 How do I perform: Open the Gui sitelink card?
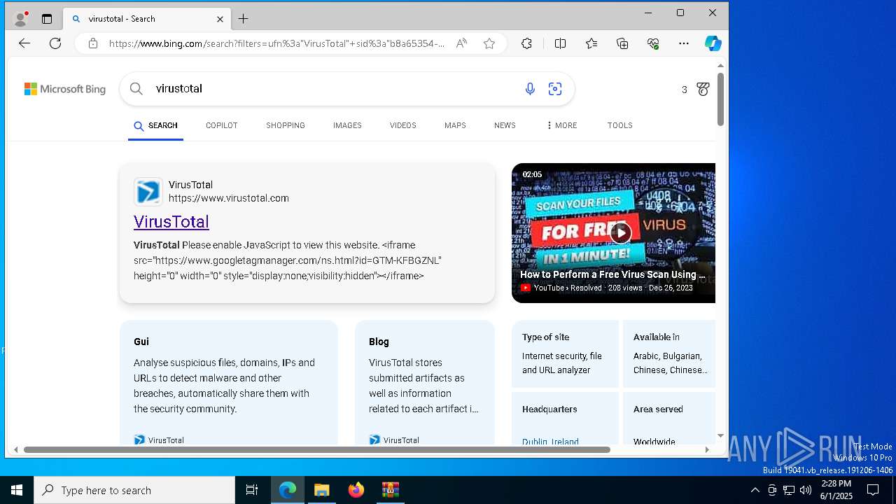coord(229,382)
